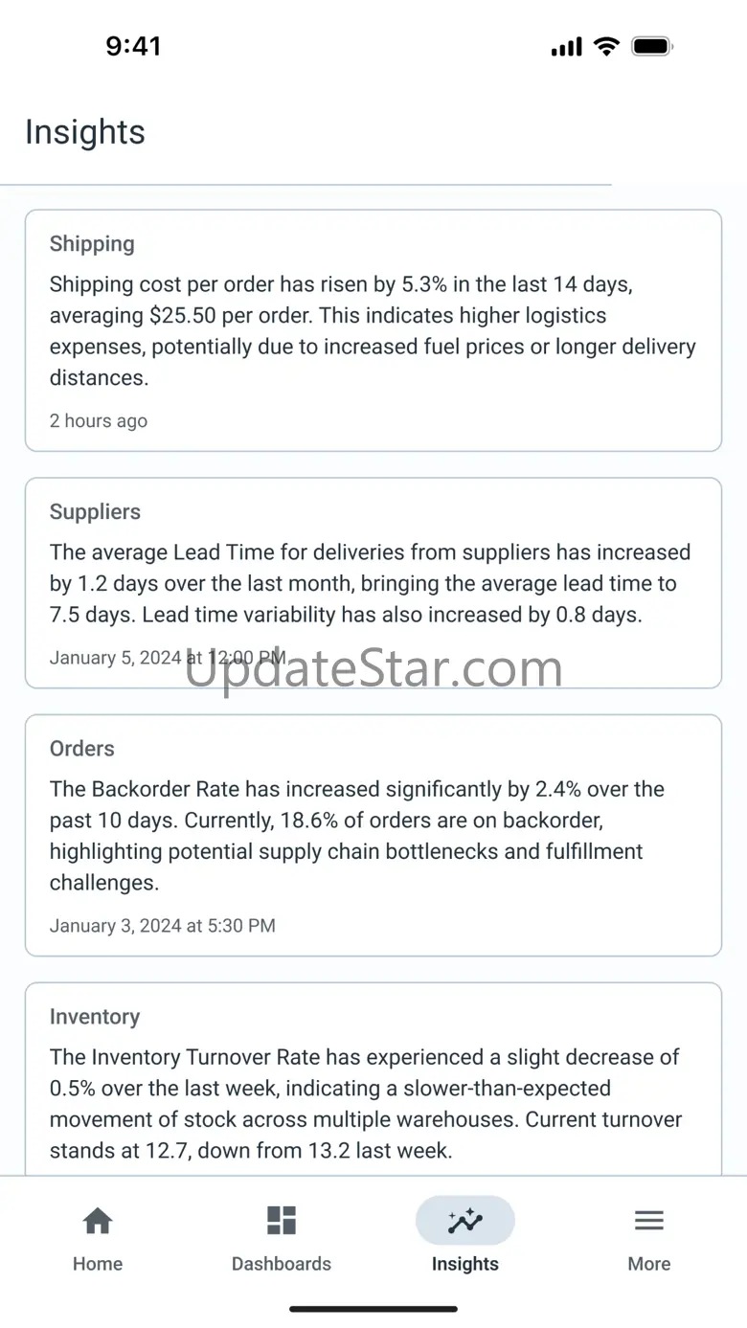Open the More hamburger menu icon
Viewport: 747px width, 1328px height.
click(649, 1221)
